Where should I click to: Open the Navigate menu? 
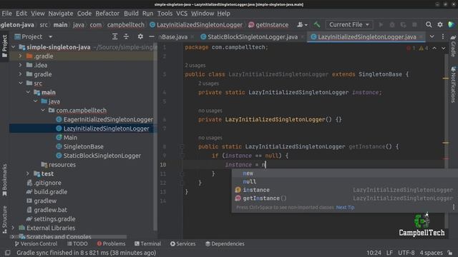point(61,14)
